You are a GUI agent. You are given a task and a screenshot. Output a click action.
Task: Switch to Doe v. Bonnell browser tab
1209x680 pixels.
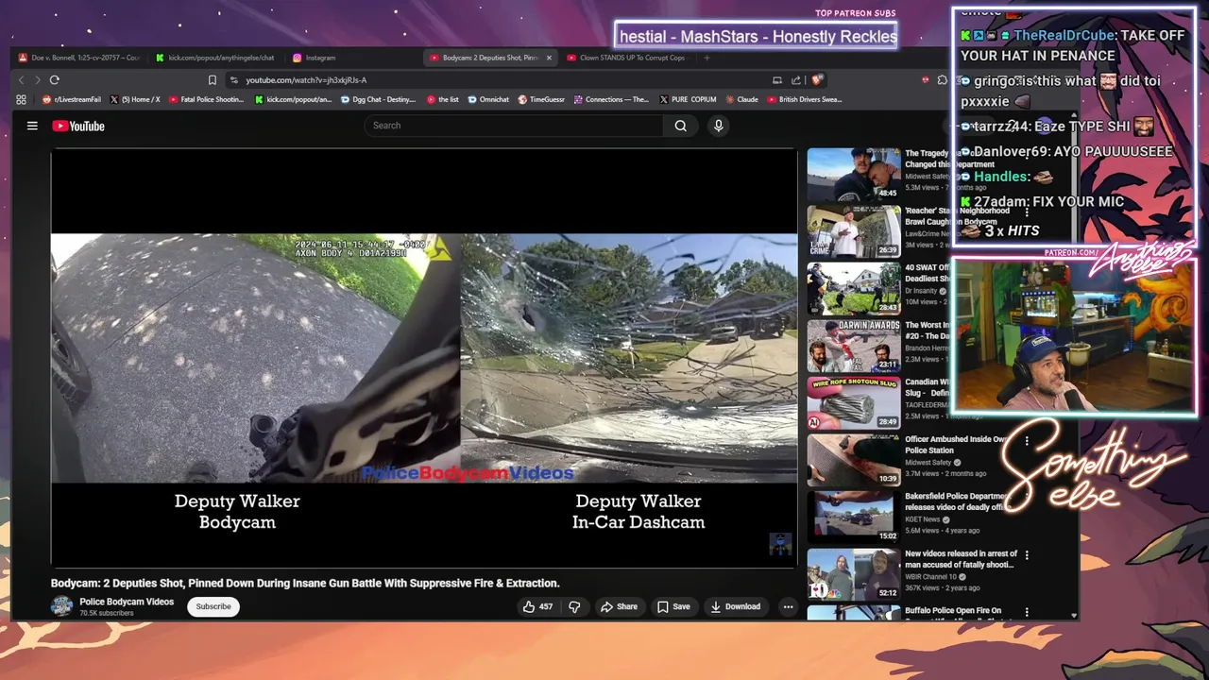pyautogui.click(x=79, y=58)
